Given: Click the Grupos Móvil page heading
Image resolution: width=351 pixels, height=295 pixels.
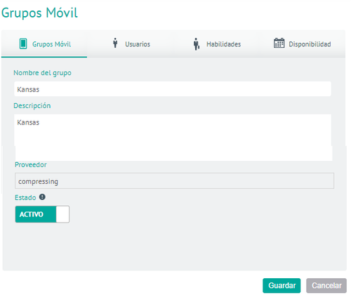Looking at the screenshot, I should (39, 13).
